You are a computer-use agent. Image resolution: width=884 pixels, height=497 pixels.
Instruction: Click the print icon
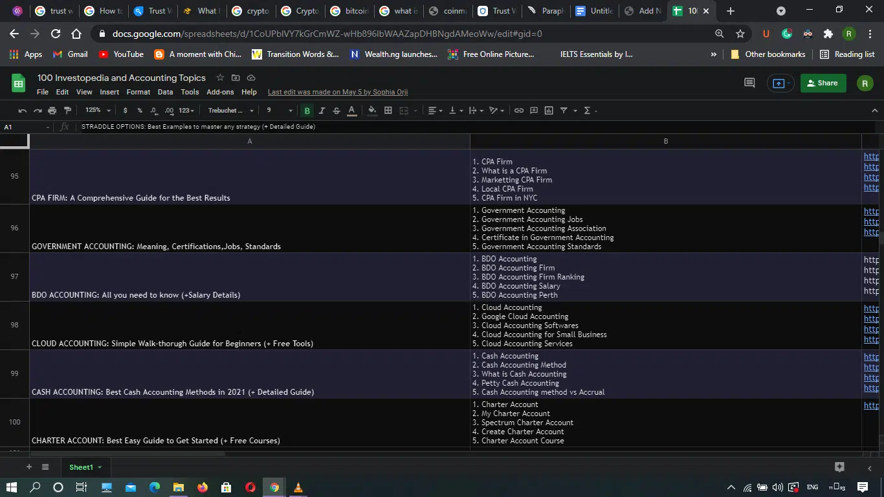pyautogui.click(x=52, y=111)
